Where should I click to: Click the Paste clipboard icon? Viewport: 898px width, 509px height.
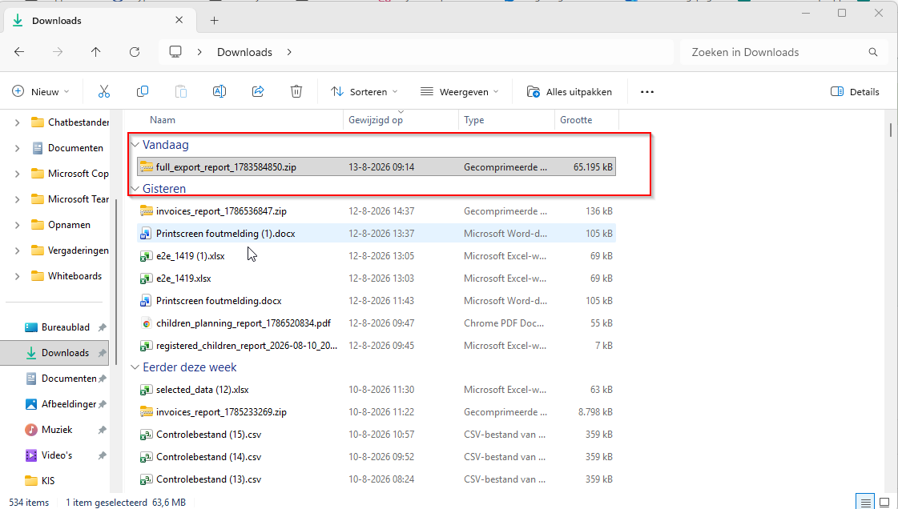coord(181,91)
